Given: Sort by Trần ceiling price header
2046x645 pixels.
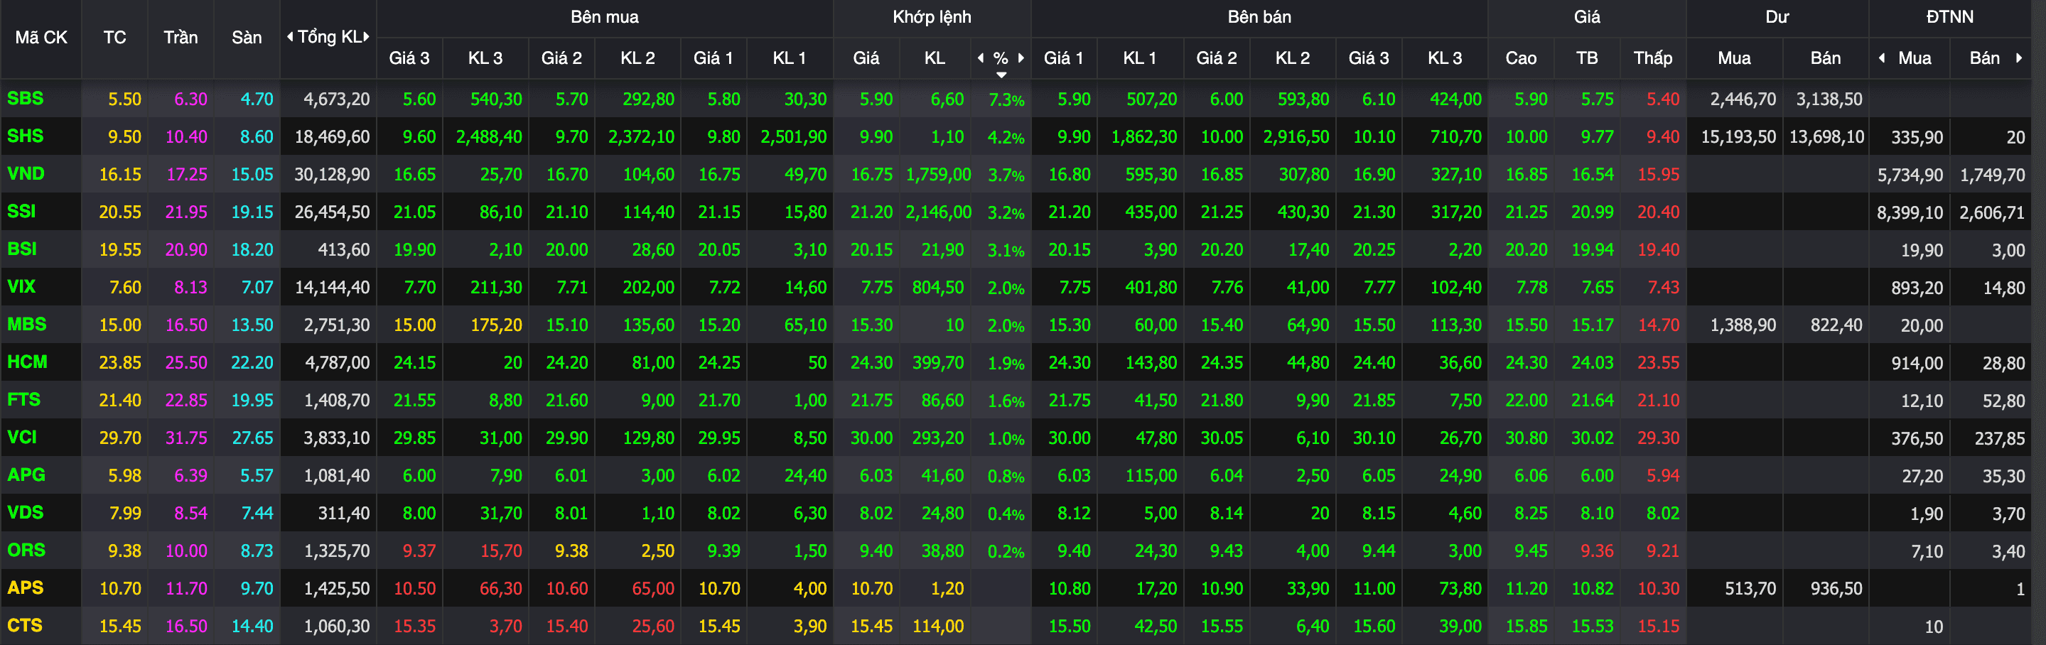Looking at the screenshot, I should point(181,38).
